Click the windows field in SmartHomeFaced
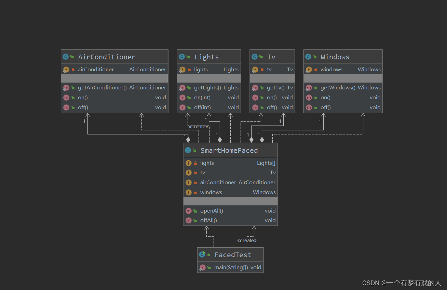This screenshot has height=290, width=447. 230,192
